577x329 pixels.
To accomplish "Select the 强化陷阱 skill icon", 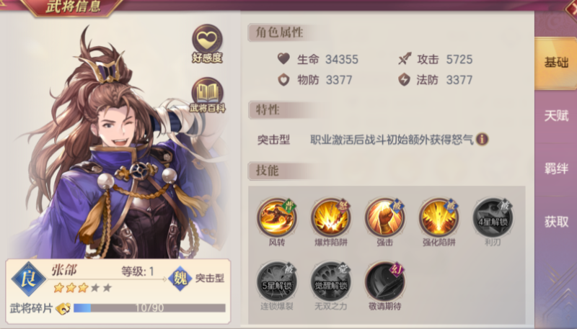I will [439, 218].
